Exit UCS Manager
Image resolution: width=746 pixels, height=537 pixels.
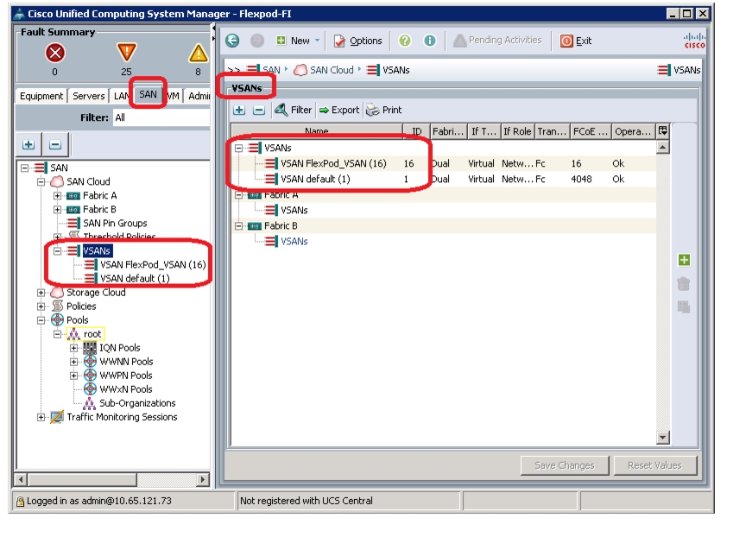point(576,41)
